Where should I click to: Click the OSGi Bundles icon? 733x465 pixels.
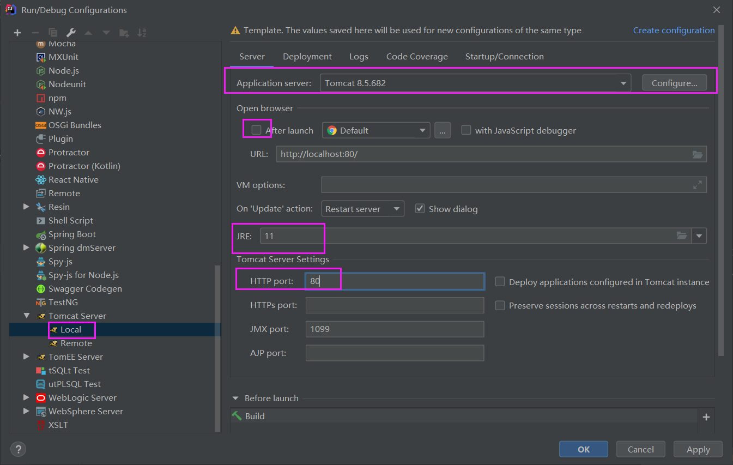40,125
